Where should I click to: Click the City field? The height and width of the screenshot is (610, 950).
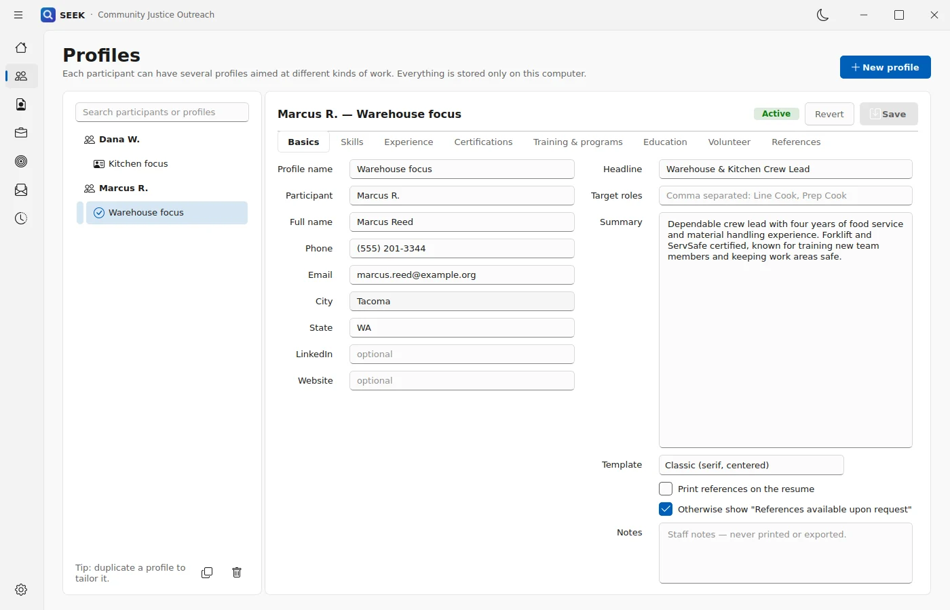pyautogui.click(x=462, y=301)
